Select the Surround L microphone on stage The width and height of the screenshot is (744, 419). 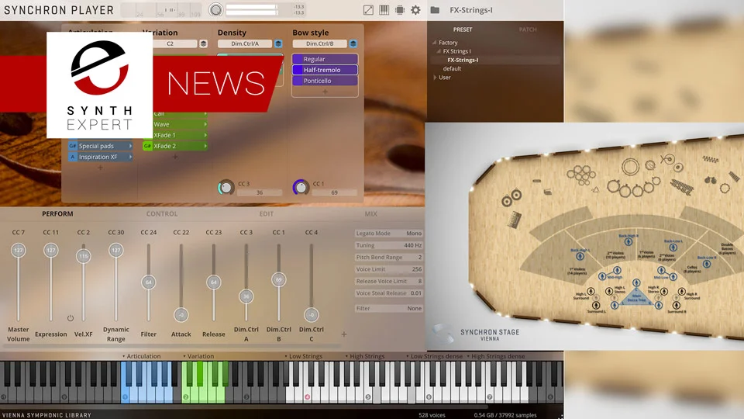click(596, 305)
